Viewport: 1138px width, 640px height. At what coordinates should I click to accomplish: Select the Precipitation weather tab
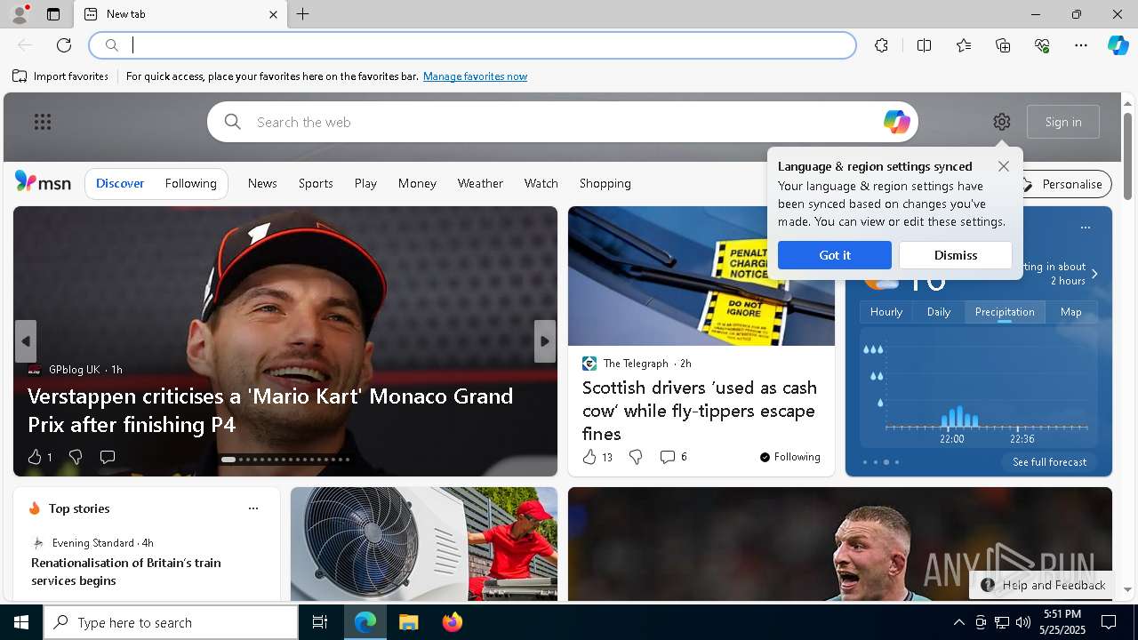click(x=1005, y=312)
